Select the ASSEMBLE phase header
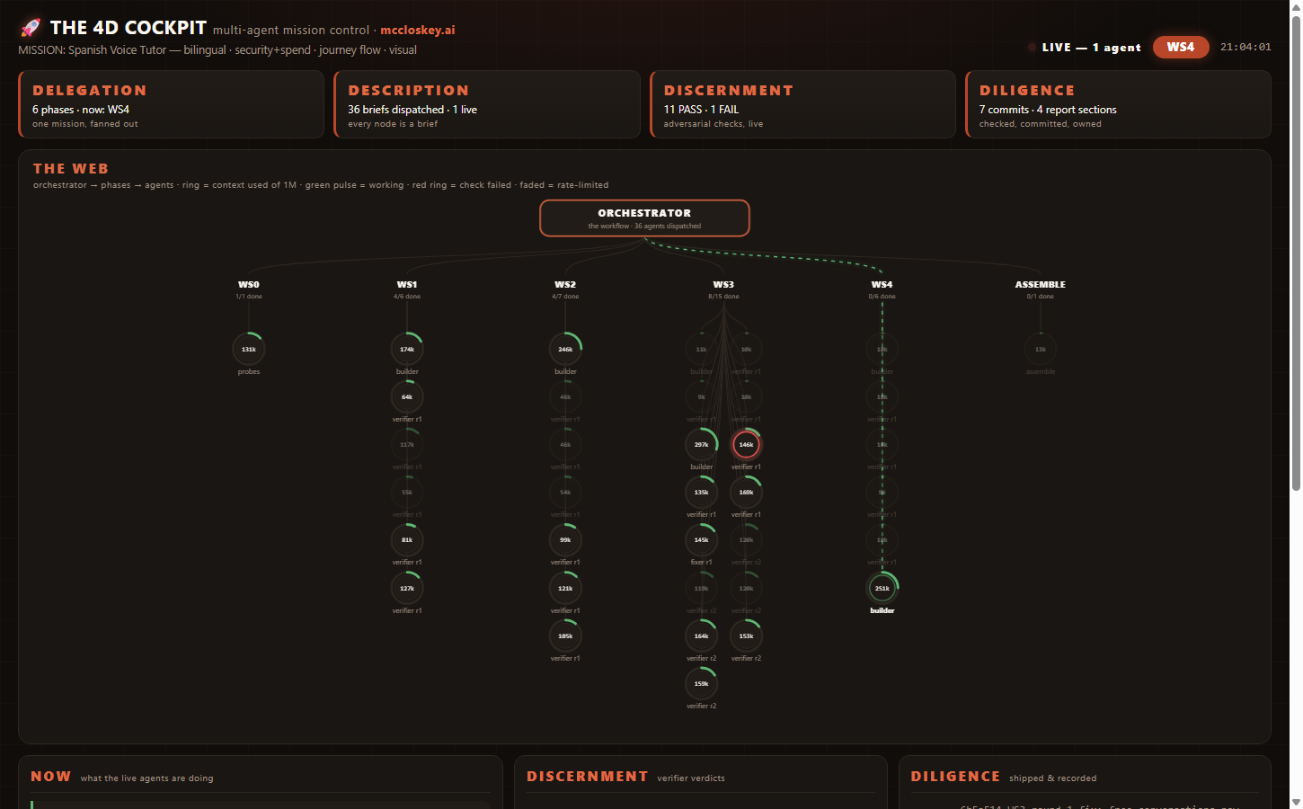 pos(1041,284)
